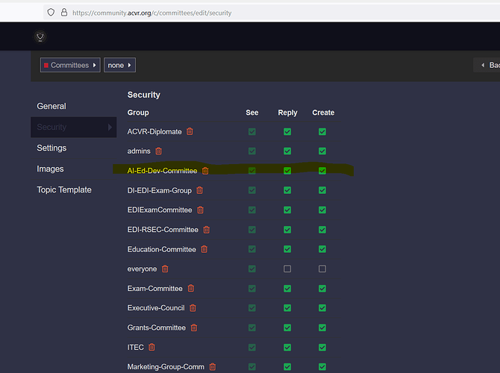Click the Marketing-Group-Comm group name
The width and height of the screenshot is (500, 373).
tap(166, 367)
